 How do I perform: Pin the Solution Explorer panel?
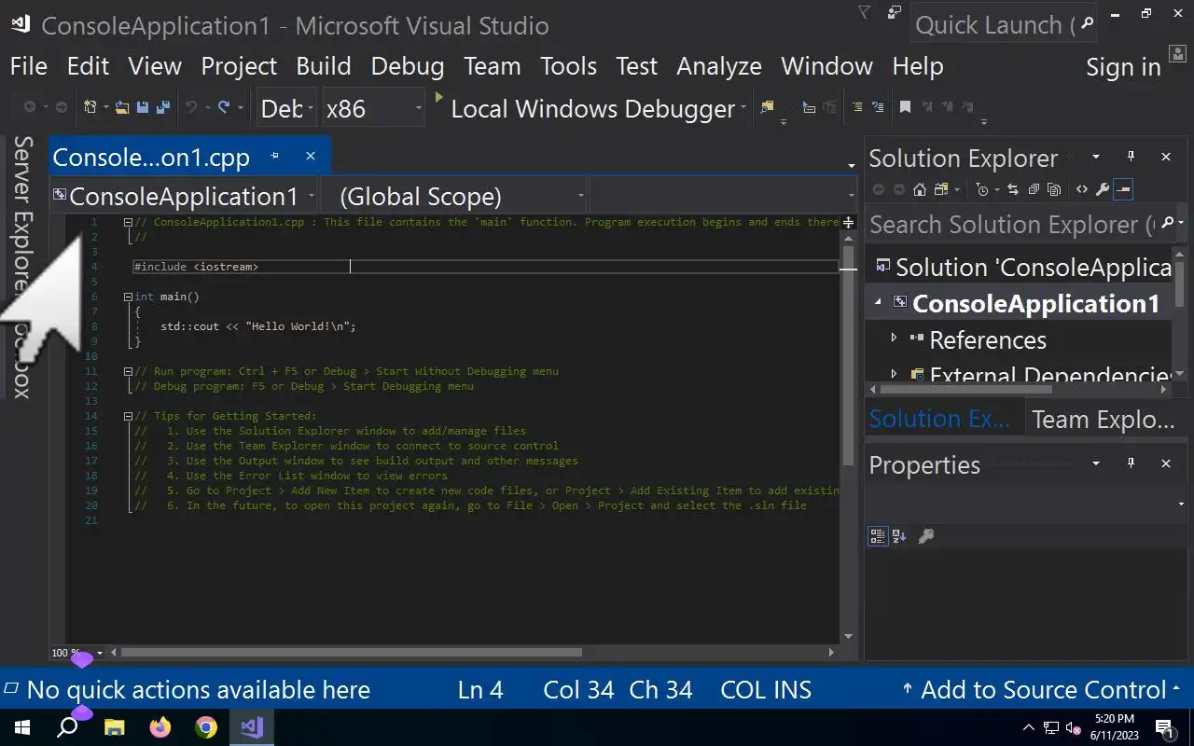(x=1131, y=157)
